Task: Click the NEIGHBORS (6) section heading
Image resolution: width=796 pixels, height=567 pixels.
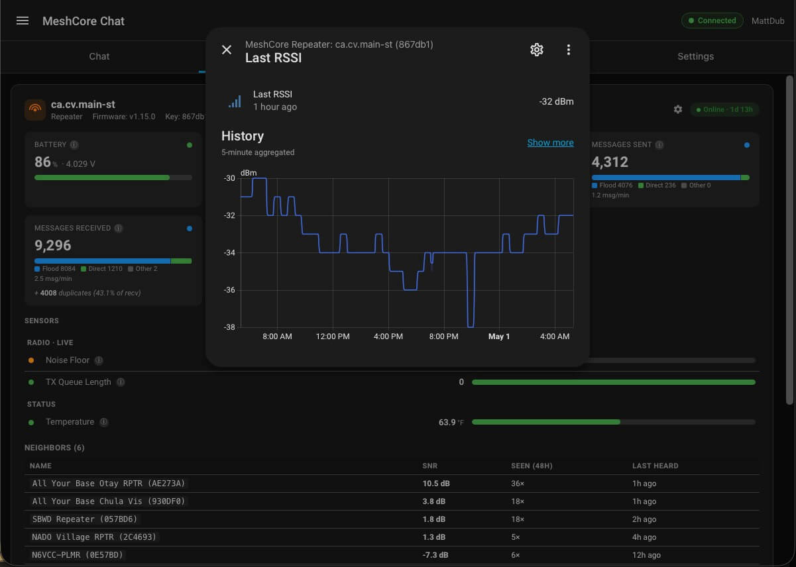Action: (54, 448)
